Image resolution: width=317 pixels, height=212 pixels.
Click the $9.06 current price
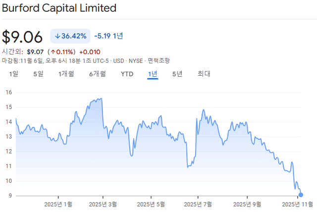coord(23,37)
